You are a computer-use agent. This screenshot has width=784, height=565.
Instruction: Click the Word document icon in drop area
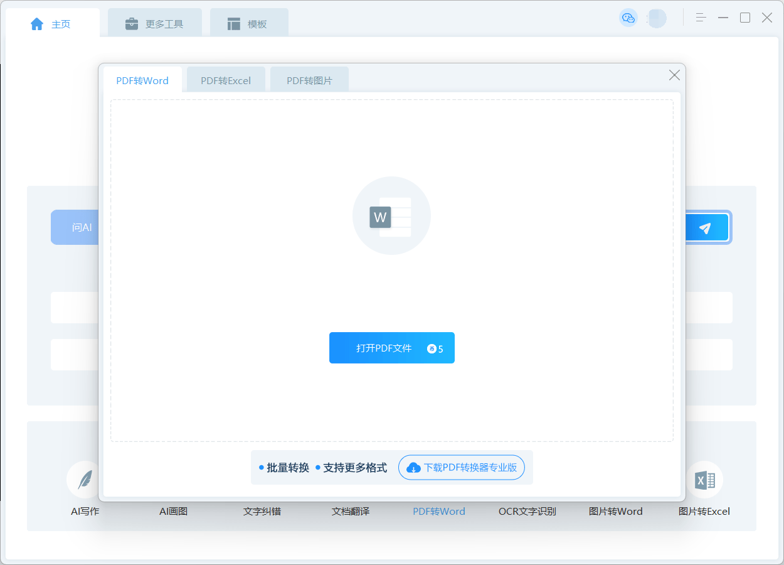pyautogui.click(x=391, y=216)
